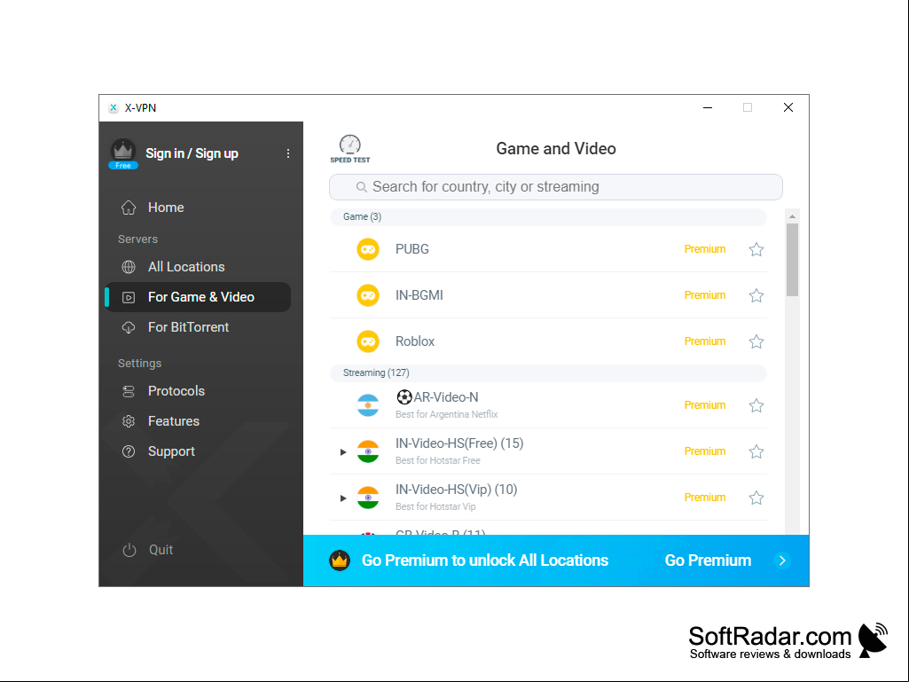This screenshot has width=909, height=682.
Task: Mark IN-Video-HS(Vip) as favorite
Action: 756,498
